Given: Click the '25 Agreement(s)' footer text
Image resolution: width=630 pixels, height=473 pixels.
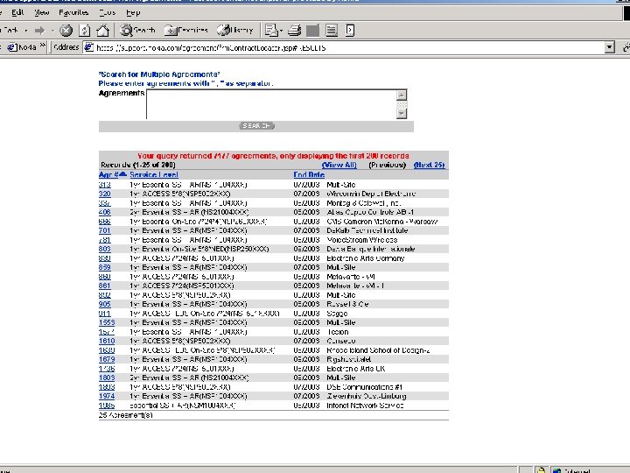Looking at the screenshot, I should pos(125,415).
